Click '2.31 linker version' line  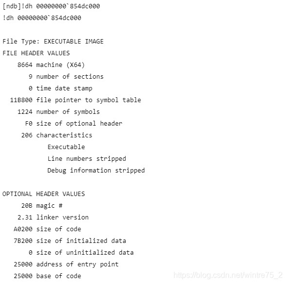coord(53,218)
